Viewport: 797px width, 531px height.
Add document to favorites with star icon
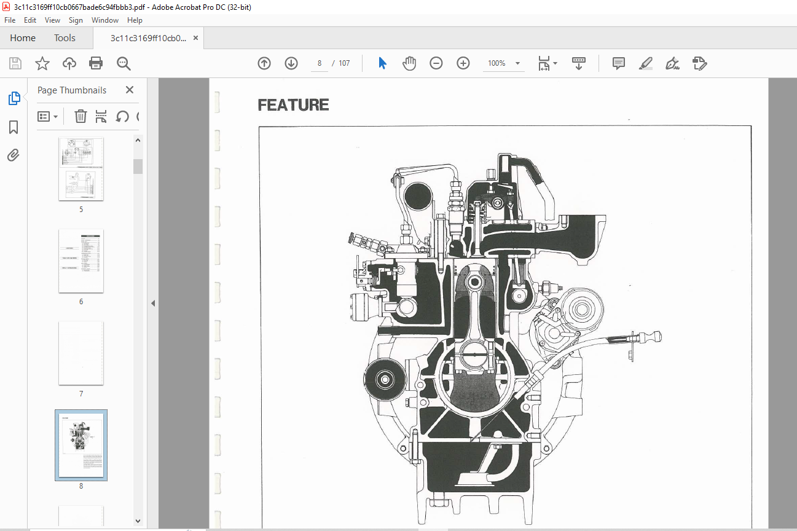pos(42,63)
